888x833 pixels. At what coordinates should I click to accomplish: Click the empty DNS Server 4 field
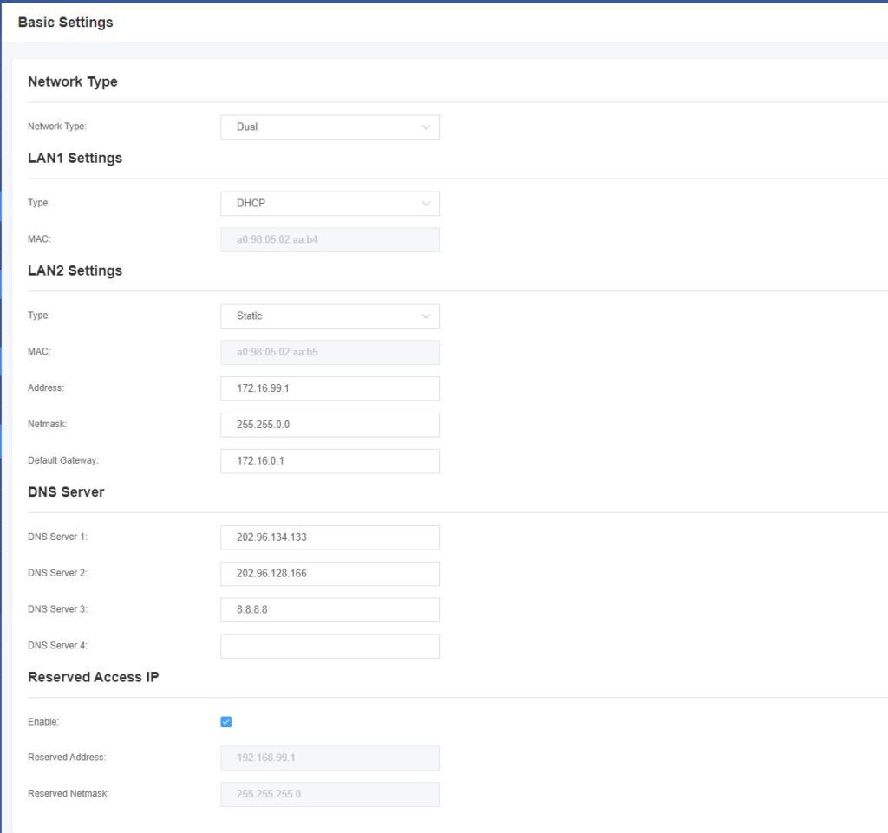point(330,647)
